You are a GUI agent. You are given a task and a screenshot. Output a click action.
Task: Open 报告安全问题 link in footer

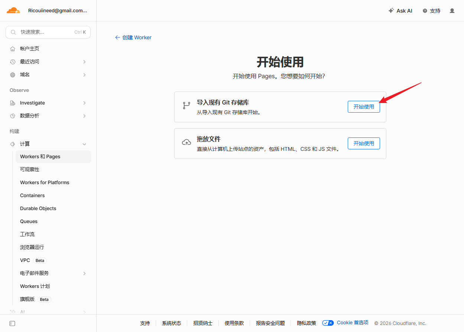[x=270, y=323]
